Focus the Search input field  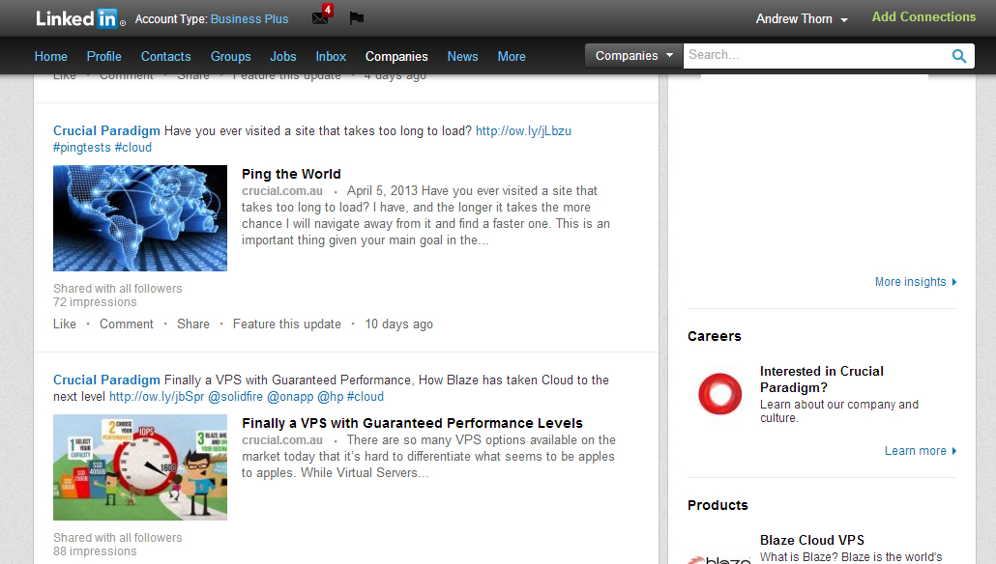pyautogui.click(x=817, y=56)
